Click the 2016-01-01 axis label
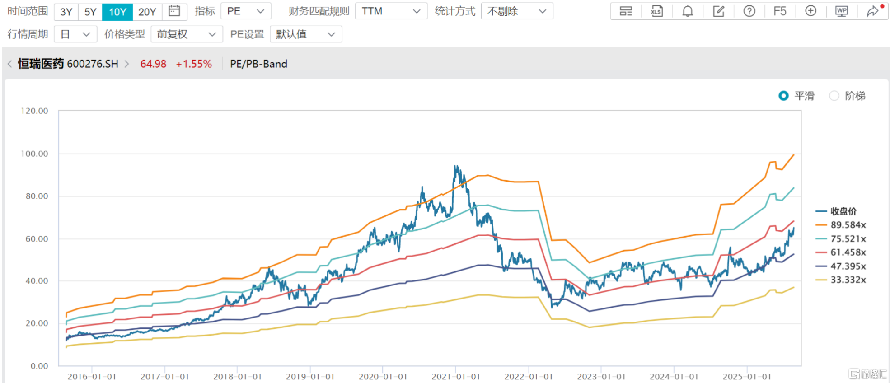 tap(92, 377)
